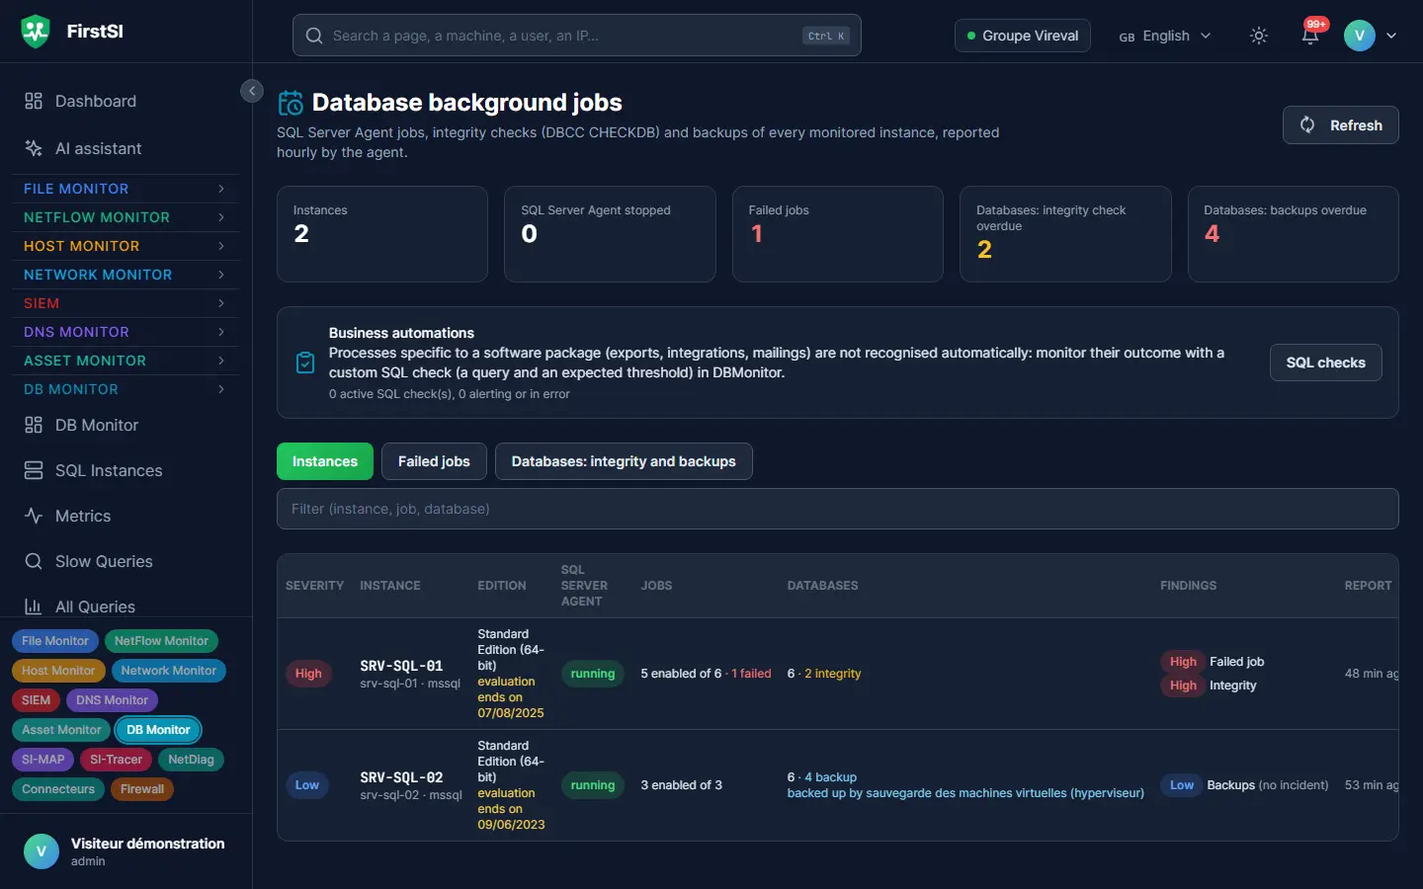Select the DB Monitor pill shortcut

click(158, 730)
